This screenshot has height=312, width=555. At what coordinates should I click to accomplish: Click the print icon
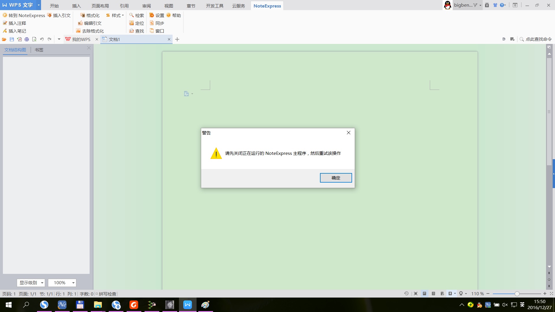(27, 39)
